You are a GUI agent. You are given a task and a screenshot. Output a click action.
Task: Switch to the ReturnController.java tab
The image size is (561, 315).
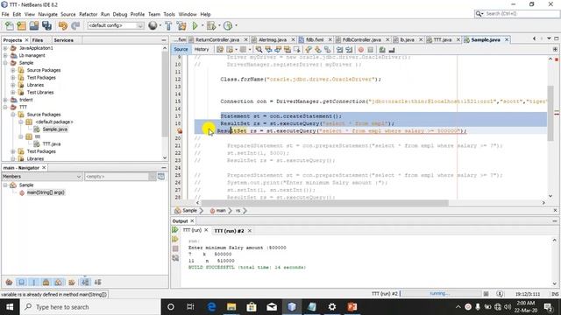[217, 39]
